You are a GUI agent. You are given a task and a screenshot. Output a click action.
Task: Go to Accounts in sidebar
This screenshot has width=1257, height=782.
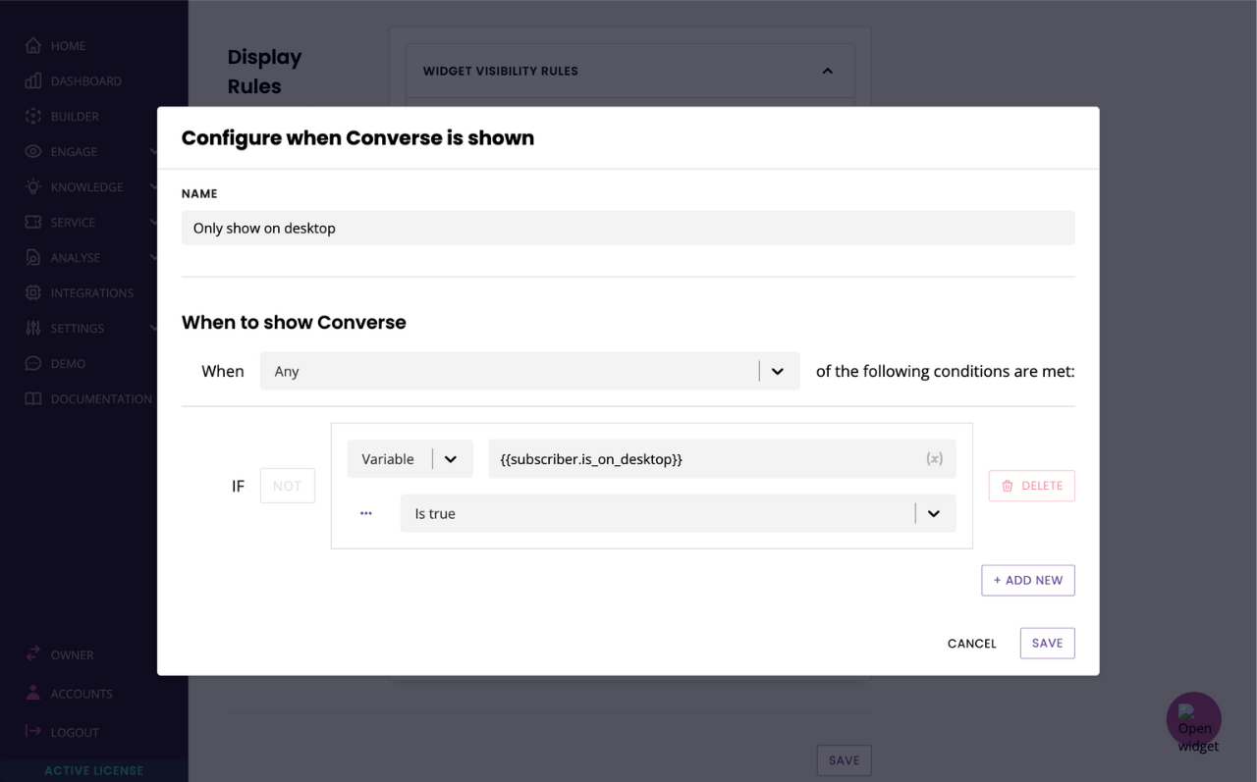82,694
